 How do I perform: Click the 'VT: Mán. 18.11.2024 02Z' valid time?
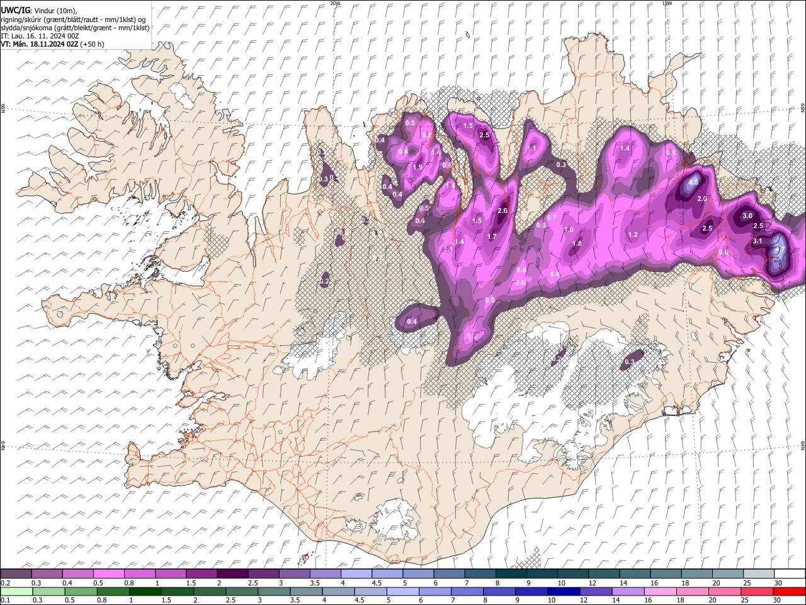tap(39, 45)
